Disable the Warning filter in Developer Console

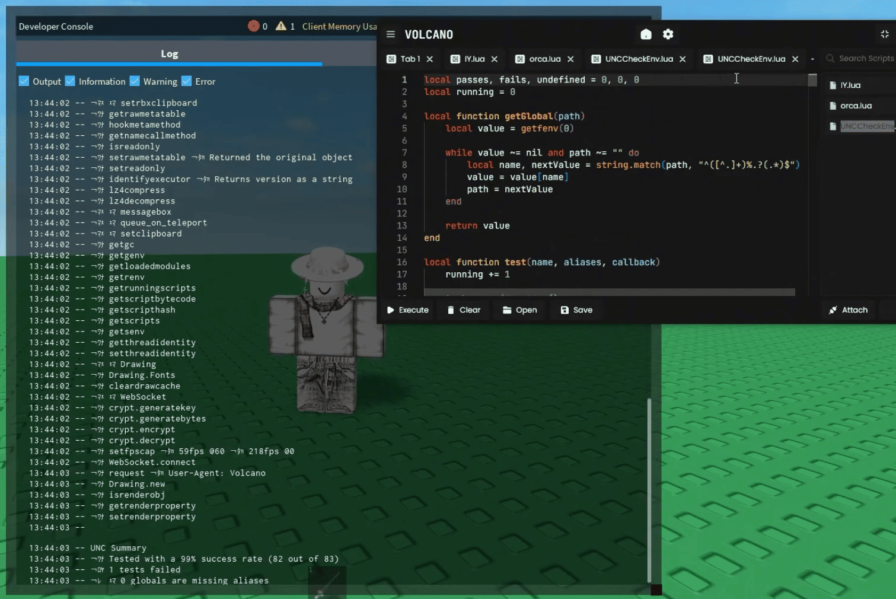135,80
